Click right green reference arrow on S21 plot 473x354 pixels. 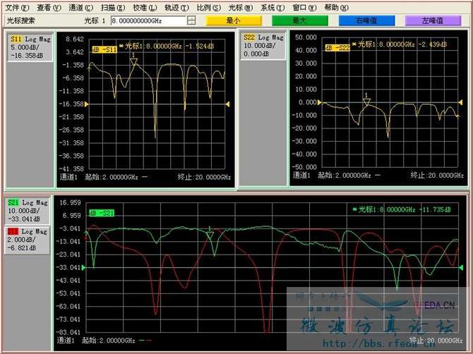tap(461, 267)
